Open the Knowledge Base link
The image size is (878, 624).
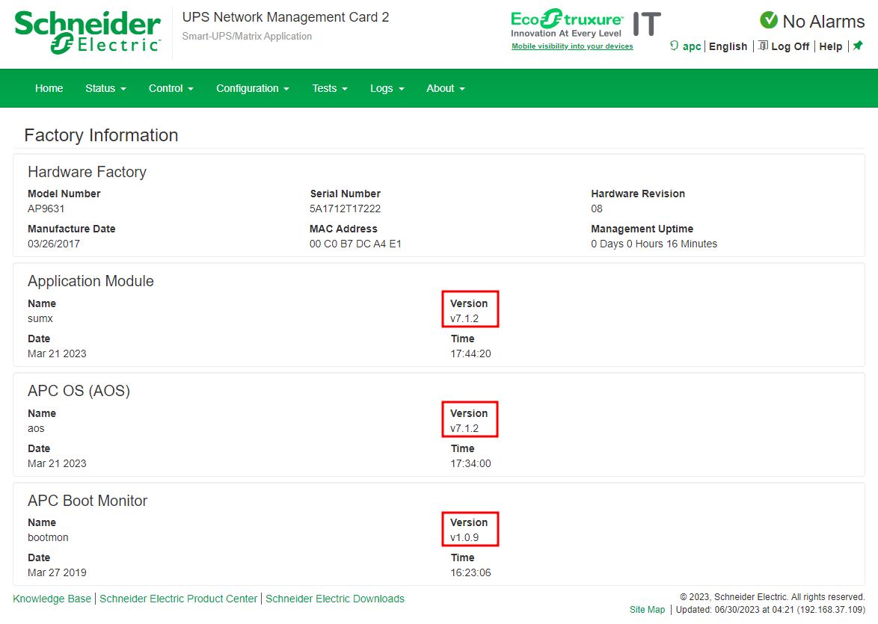tap(52, 599)
